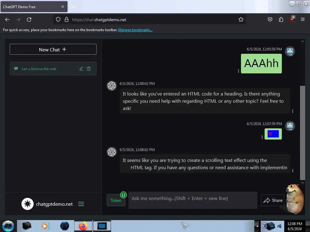Open Firefox from the taskbar
This screenshot has height=232, width=310.
[83, 226]
